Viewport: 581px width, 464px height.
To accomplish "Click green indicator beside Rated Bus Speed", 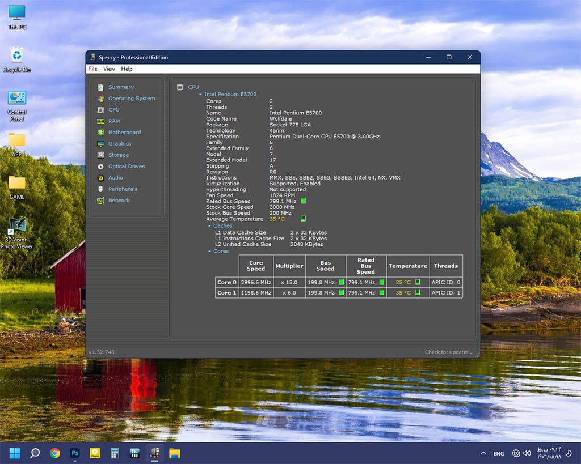I will click(303, 201).
